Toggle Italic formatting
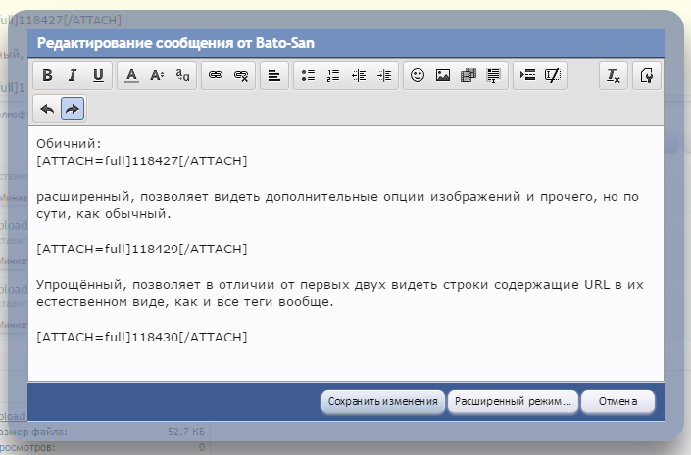The height and width of the screenshot is (455, 691). (x=73, y=75)
